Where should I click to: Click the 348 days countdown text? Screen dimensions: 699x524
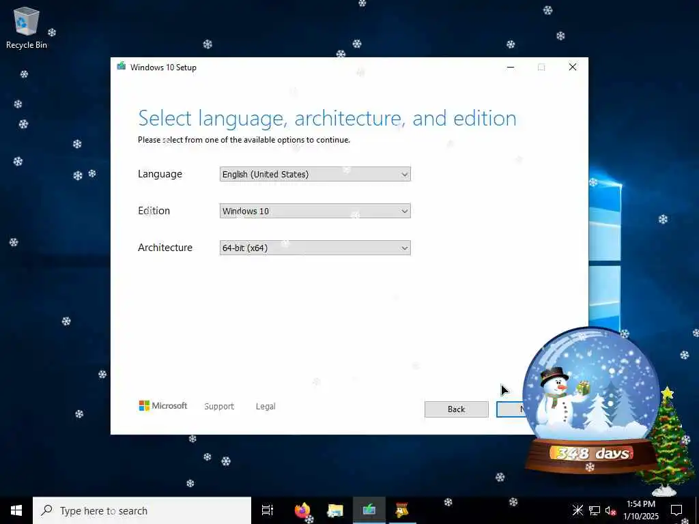point(593,454)
